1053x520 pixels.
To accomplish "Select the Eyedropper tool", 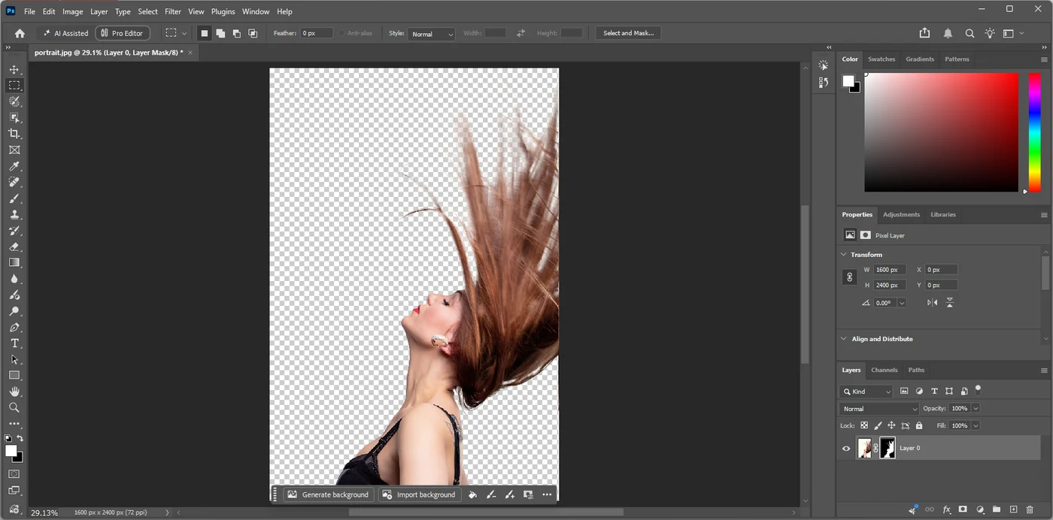I will (14, 166).
